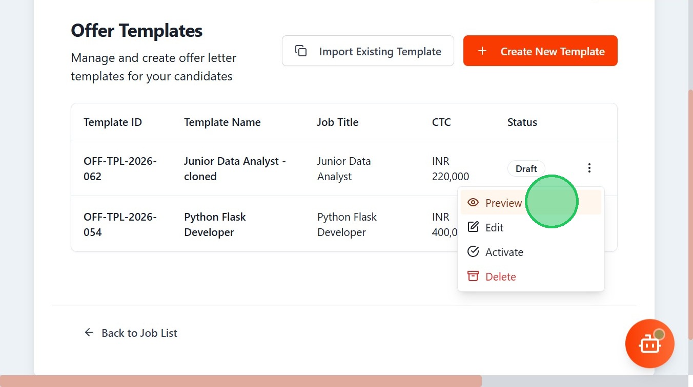Click the plus icon in Create button

tap(482, 51)
